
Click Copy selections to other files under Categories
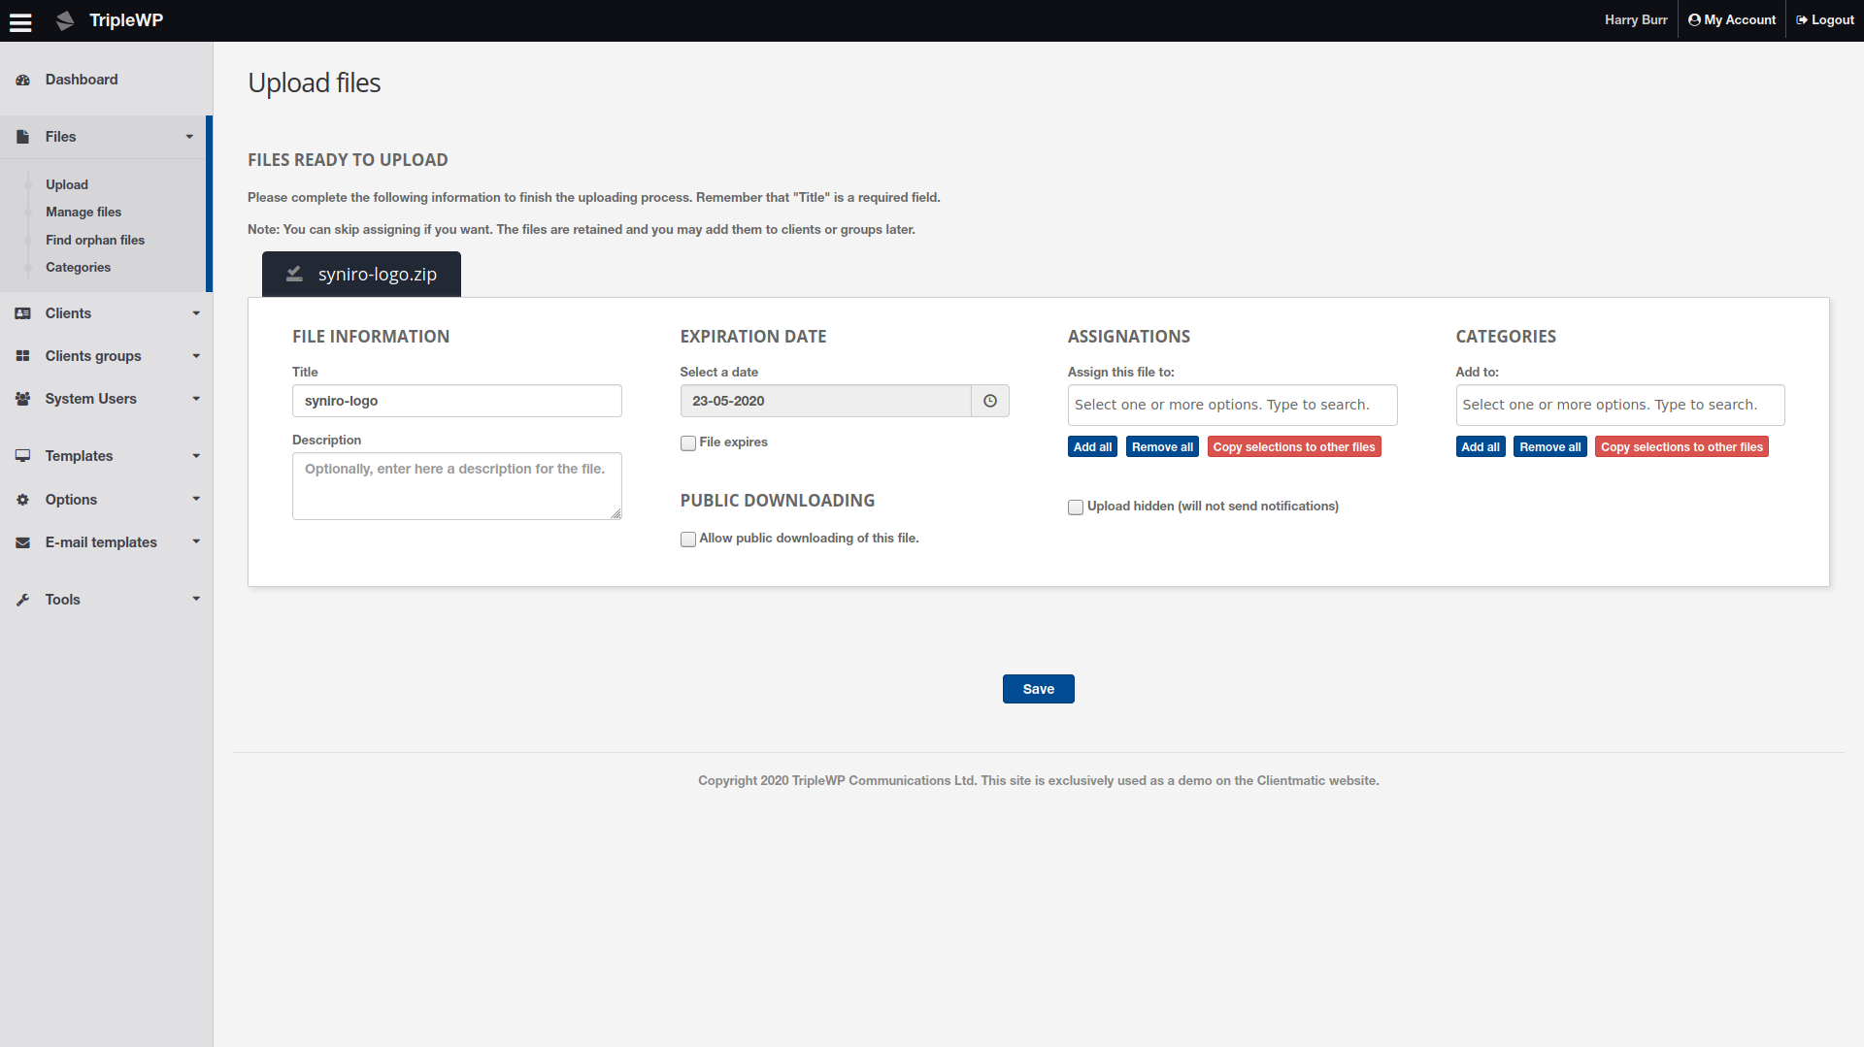1681,446
